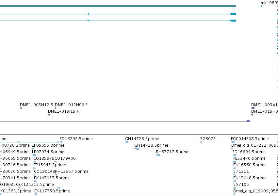Click the EST glyph under 557106

[235, 188]
